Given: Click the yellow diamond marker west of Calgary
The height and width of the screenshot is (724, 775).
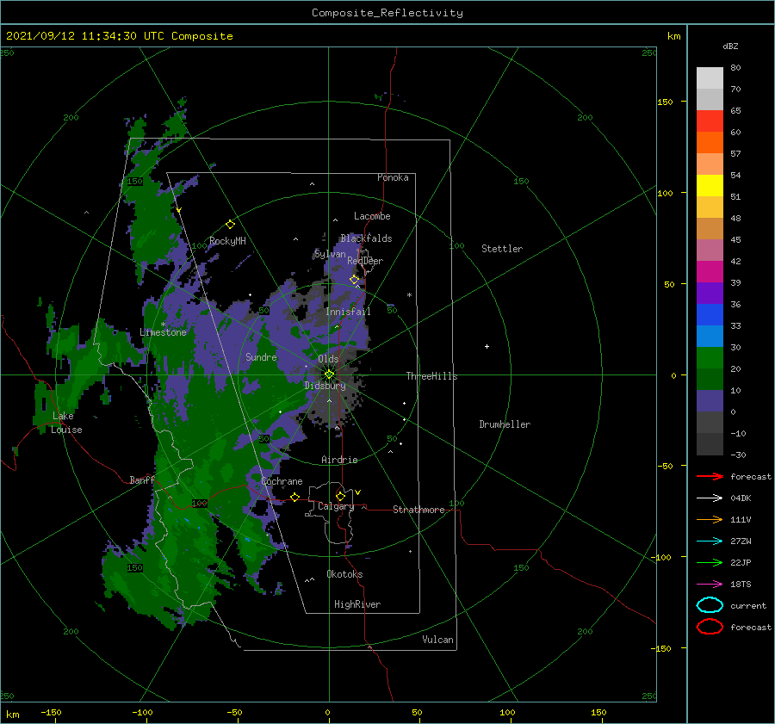Looking at the screenshot, I should (294, 498).
